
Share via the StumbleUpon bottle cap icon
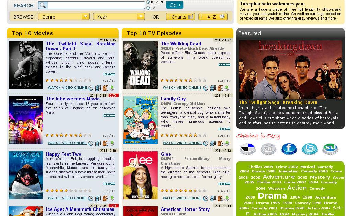point(330,149)
